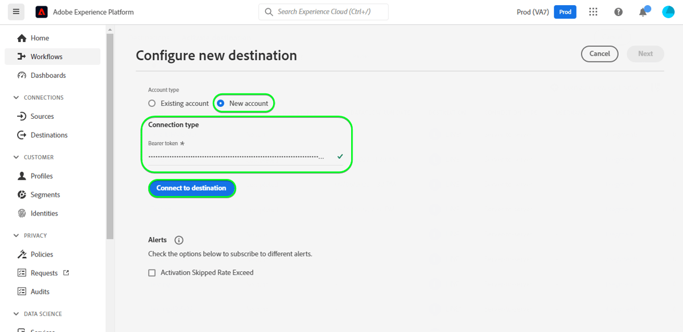The height and width of the screenshot is (332, 683).
Task: Open the Experience Cloud app switcher grid
Action: click(x=593, y=11)
